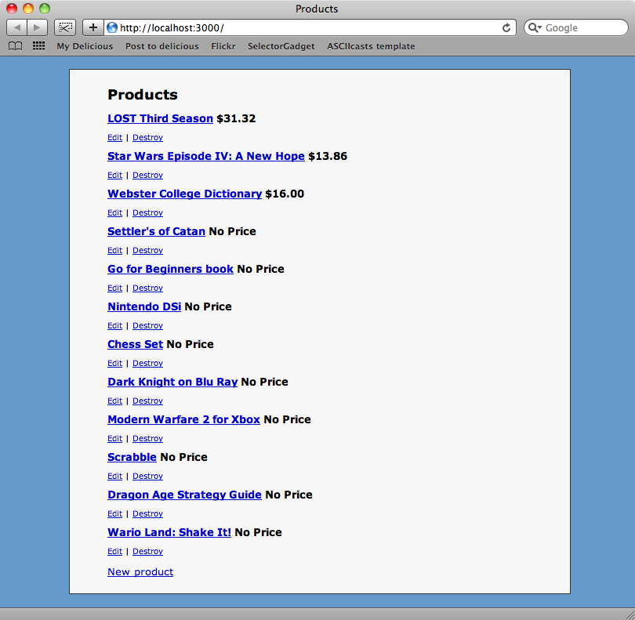This screenshot has width=635, height=620.
Task: Reload the page with the refresh icon
Action: (506, 27)
